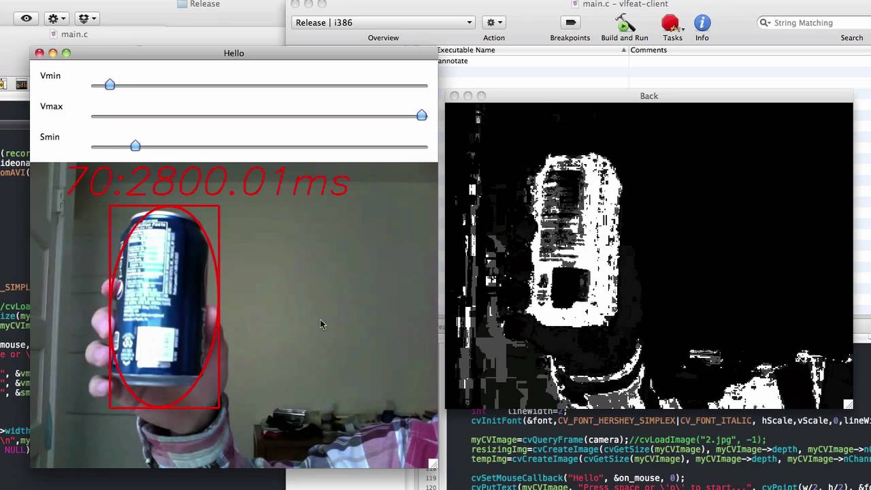
Task: Open the Release | i386 Overview dropdown
Action: click(x=383, y=22)
